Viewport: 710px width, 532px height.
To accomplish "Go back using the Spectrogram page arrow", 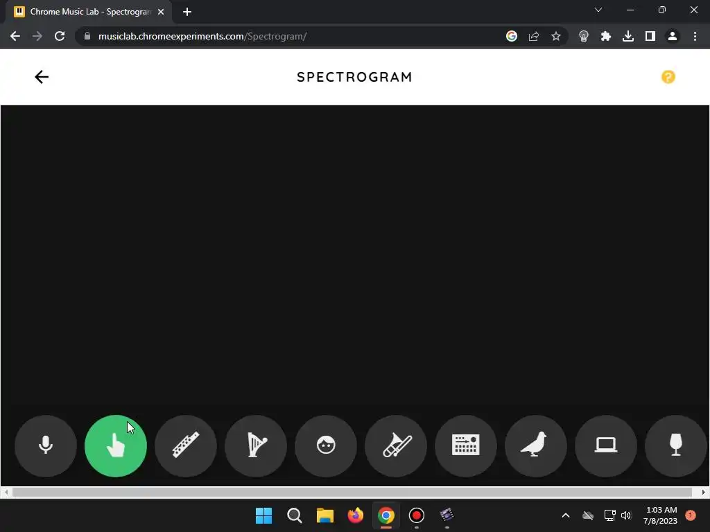I will (42, 77).
